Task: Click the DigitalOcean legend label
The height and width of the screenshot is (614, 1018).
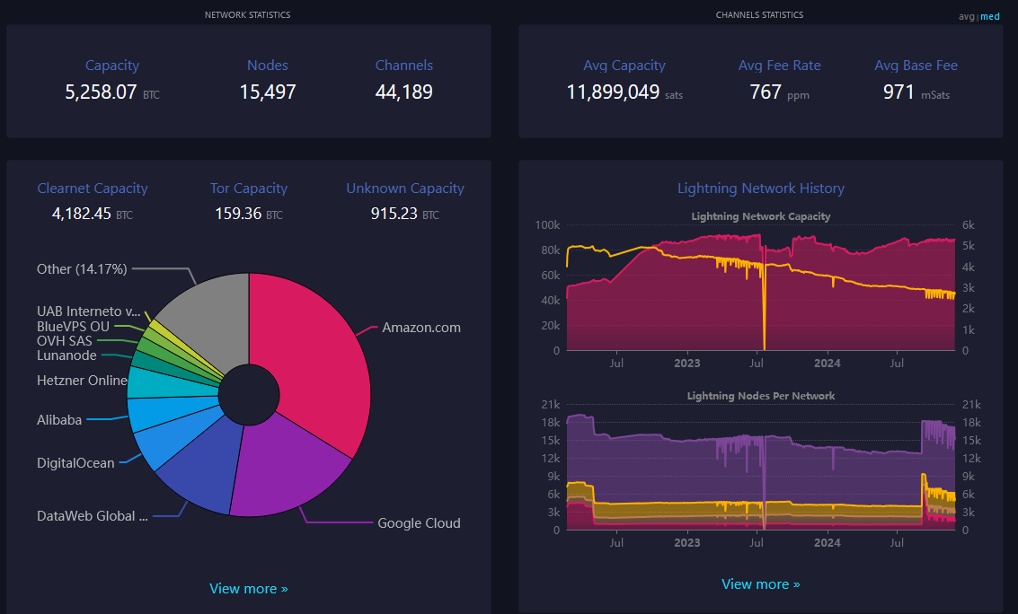Action: point(75,463)
